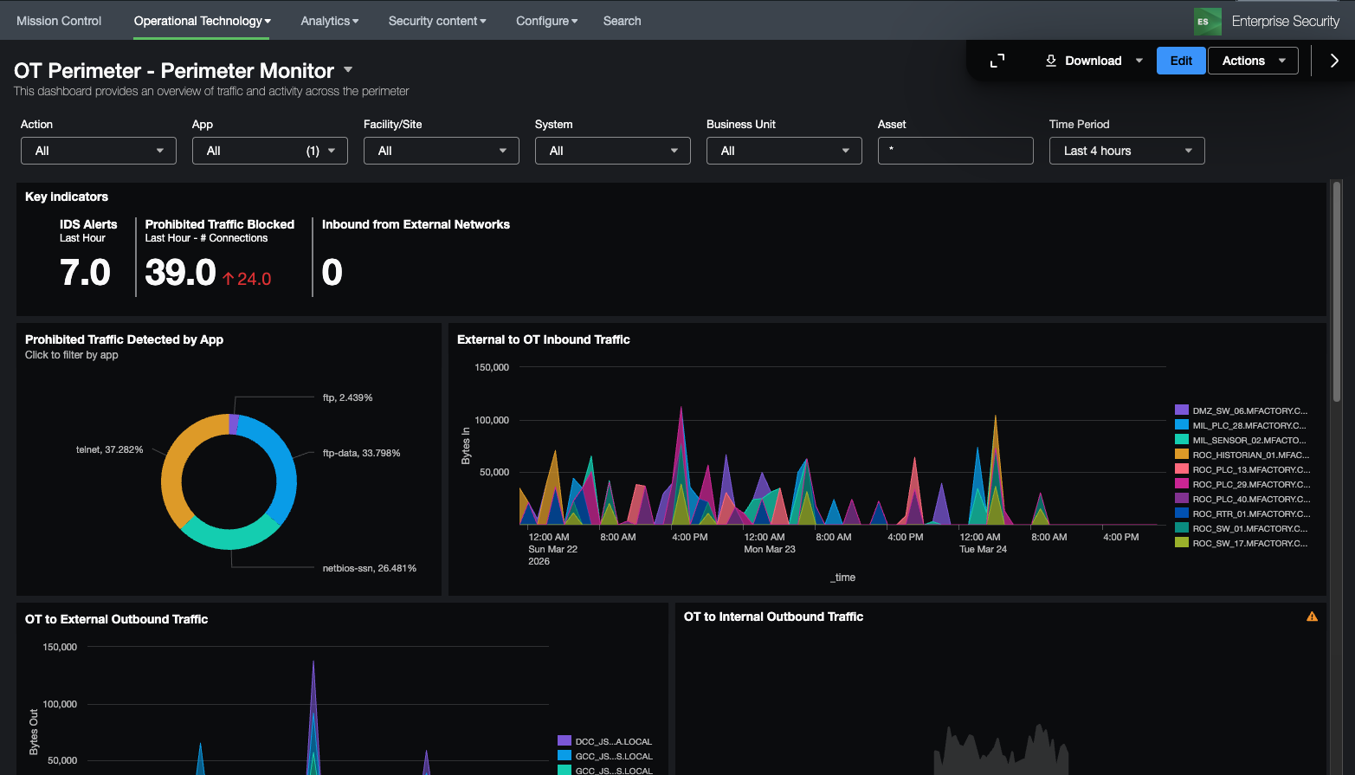The image size is (1355, 775).
Task: Click the Enterprise Security ES logo
Action: [1207, 22]
